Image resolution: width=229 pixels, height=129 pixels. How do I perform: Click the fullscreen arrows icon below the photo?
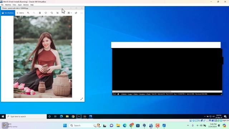82,99
